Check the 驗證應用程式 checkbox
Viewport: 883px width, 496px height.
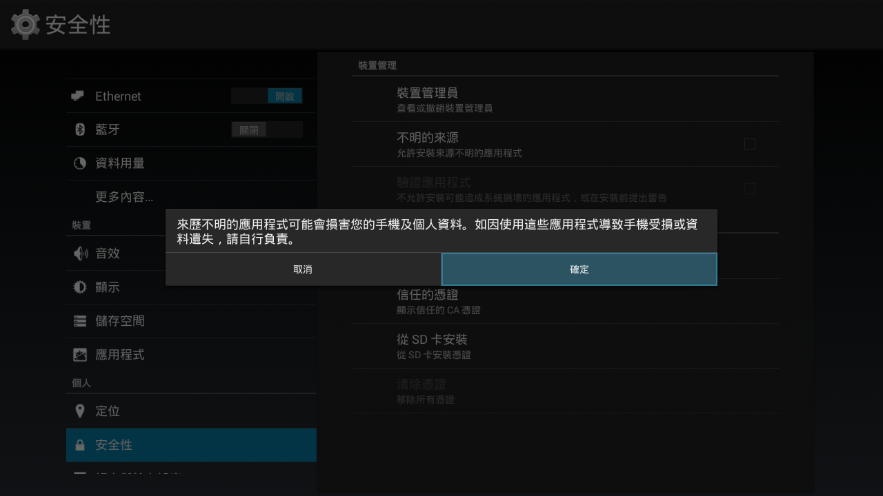(x=750, y=189)
